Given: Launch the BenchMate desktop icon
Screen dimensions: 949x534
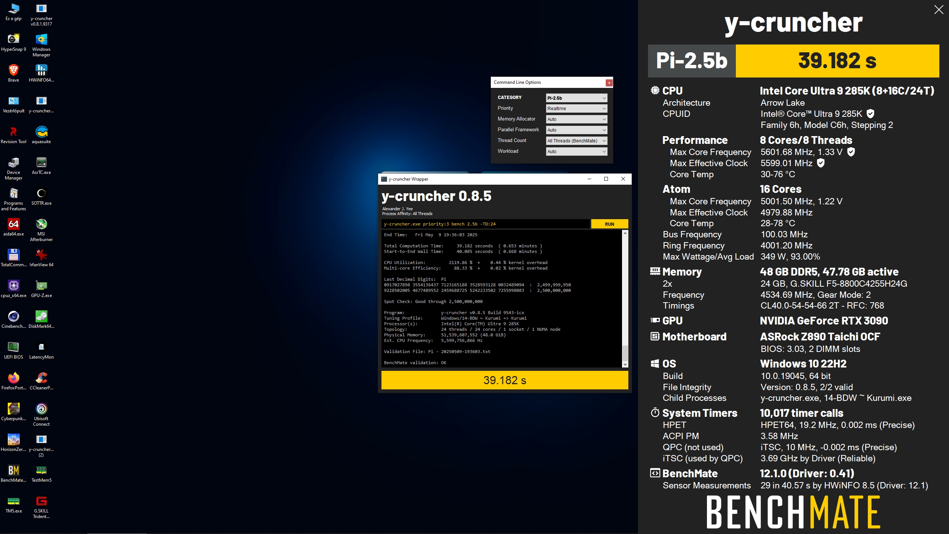Looking at the screenshot, I should (x=14, y=474).
